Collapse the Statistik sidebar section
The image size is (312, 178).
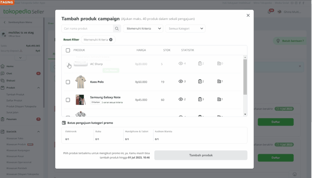coord(38,132)
